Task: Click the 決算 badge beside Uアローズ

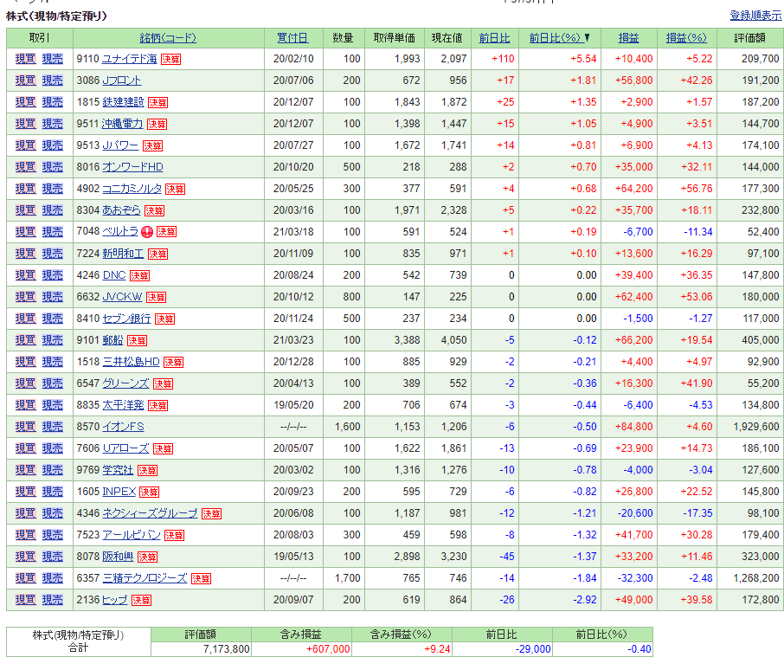Action: point(163,449)
